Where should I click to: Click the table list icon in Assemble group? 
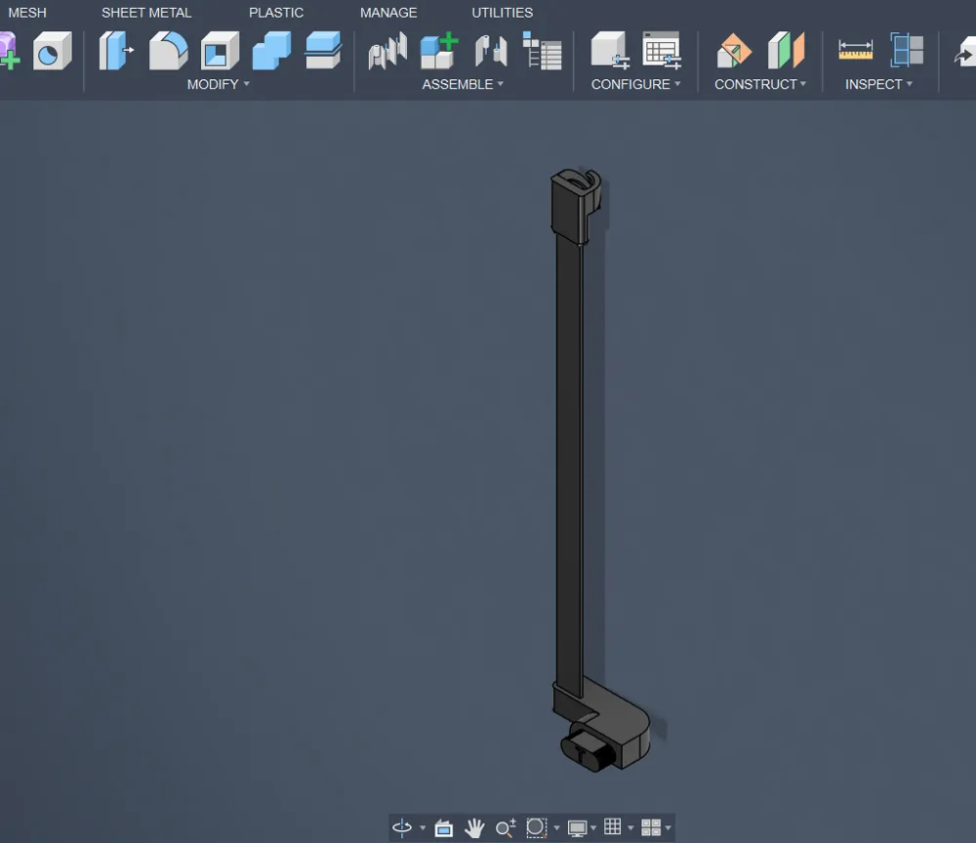(542, 51)
